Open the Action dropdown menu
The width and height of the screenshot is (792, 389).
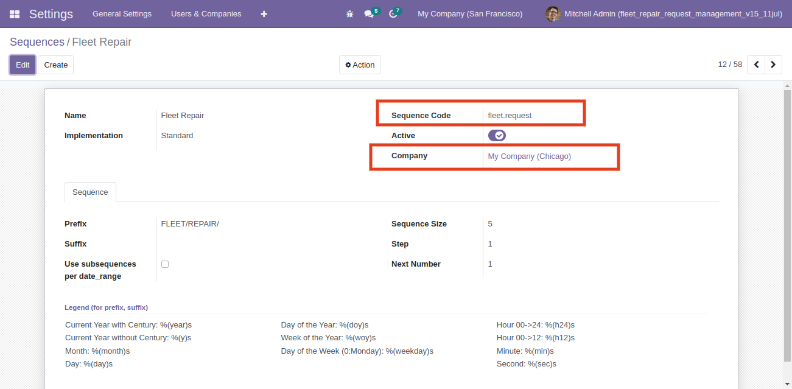click(x=360, y=65)
